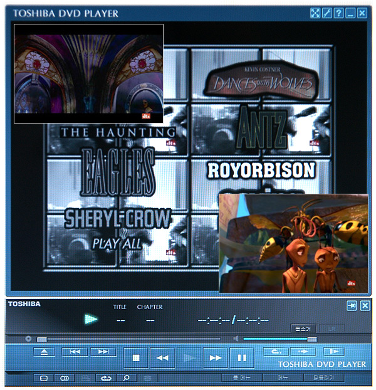Viewport: 376px width, 390px height.
Task: Click the frame-step slow play button
Action: click(334, 352)
